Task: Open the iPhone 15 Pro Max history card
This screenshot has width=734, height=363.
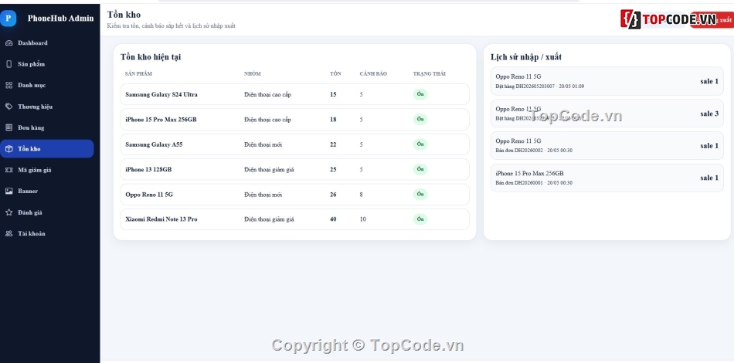Action: (x=607, y=178)
